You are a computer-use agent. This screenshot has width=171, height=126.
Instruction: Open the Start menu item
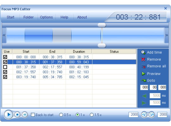[10, 17]
